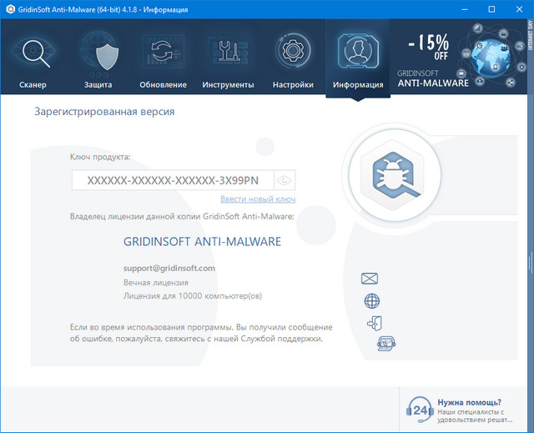Click the Лицензия для 10000 компьютер(ов) text
The width and height of the screenshot is (534, 433).
tap(193, 296)
